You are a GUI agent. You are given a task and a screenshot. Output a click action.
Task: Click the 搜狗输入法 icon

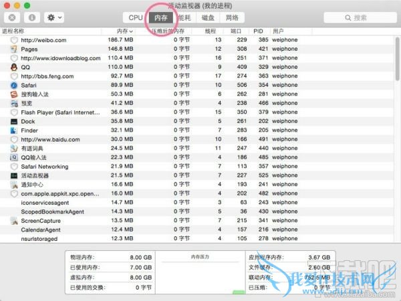tap(14, 94)
